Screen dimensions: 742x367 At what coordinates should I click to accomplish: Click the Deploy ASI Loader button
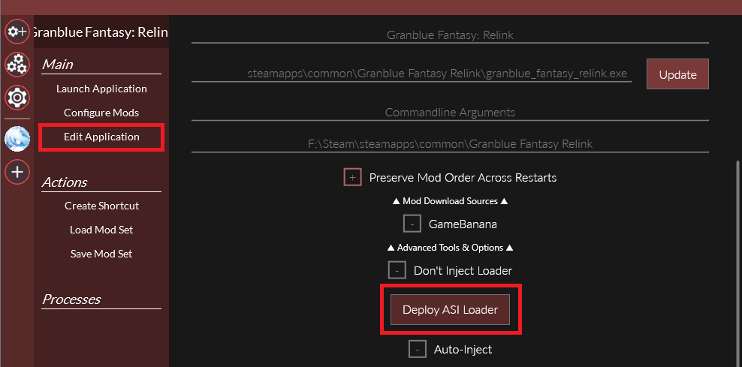450,310
